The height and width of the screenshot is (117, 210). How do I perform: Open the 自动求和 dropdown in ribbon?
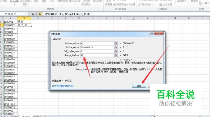[15, 3]
